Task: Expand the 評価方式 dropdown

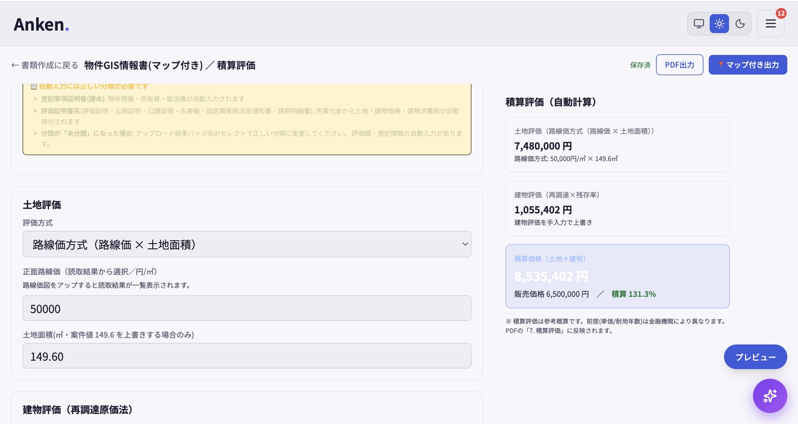Action: coord(247,244)
